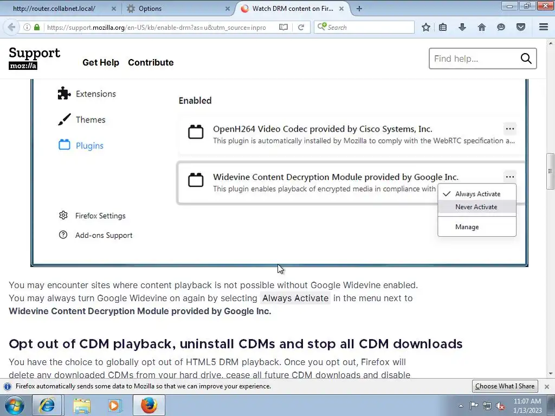This screenshot has width=555, height=416.
Task: Close the router.collabnet.local tab
Action: coord(114,9)
